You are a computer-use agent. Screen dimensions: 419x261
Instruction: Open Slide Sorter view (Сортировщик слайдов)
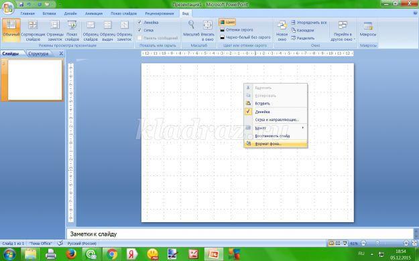(33, 30)
